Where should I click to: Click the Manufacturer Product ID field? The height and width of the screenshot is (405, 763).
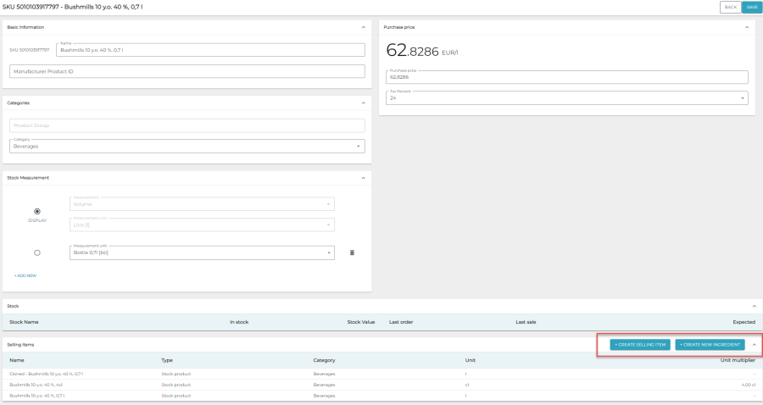(187, 71)
